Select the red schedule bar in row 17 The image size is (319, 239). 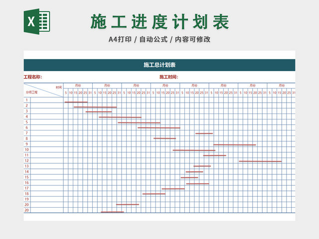[x=173, y=189]
